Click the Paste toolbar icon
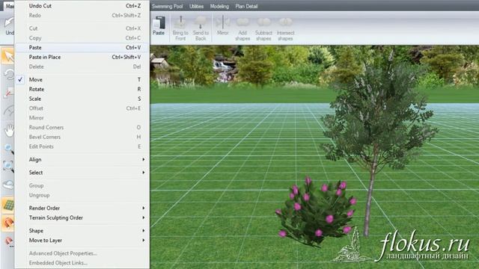 (159, 26)
